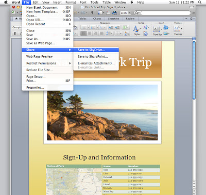Increase paragraph indent

[x=117, y=27]
